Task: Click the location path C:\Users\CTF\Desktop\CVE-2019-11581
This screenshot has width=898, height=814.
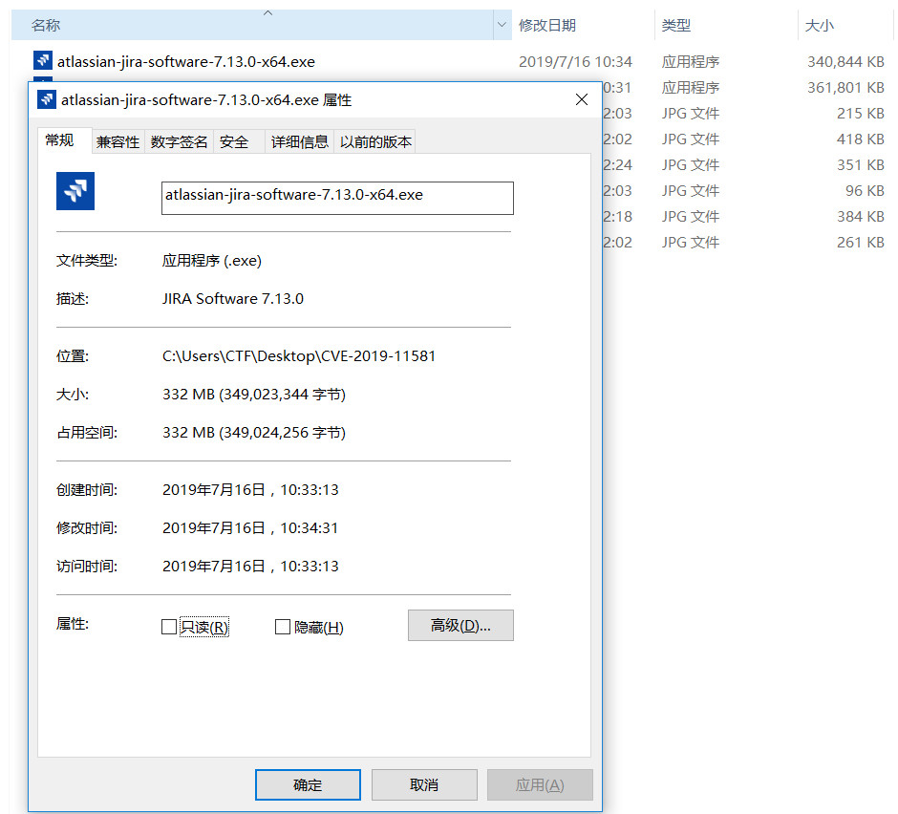Action: tap(299, 356)
